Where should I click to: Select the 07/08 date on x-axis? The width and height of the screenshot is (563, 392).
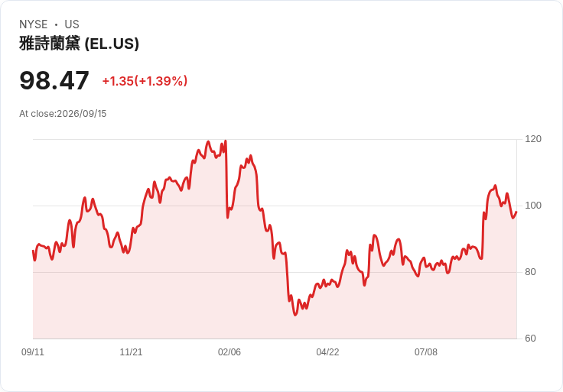tap(426, 352)
